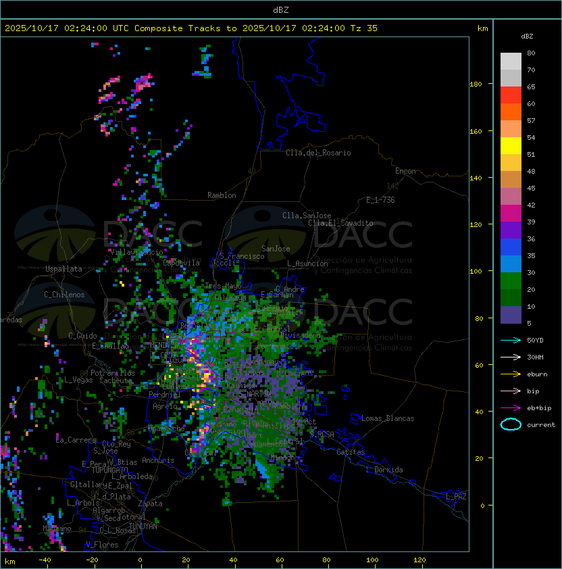Select the light grey swatch between 80 and 70
This screenshot has height=569, width=562.
[x=511, y=61]
